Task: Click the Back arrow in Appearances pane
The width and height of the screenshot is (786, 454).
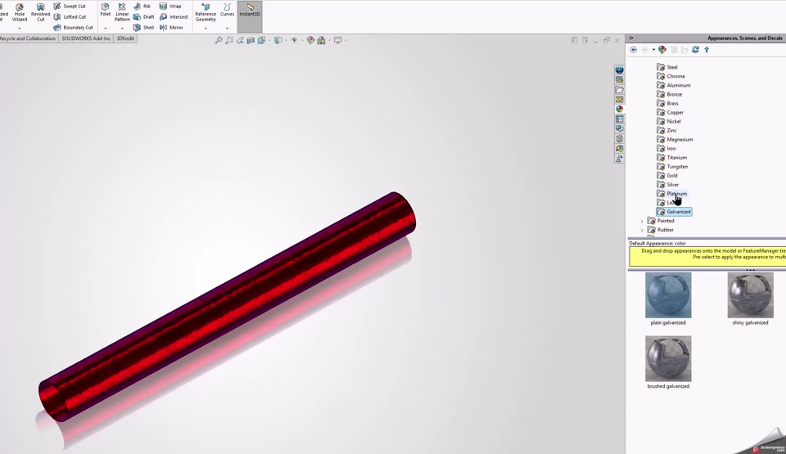Action: [x=634, y=50]
